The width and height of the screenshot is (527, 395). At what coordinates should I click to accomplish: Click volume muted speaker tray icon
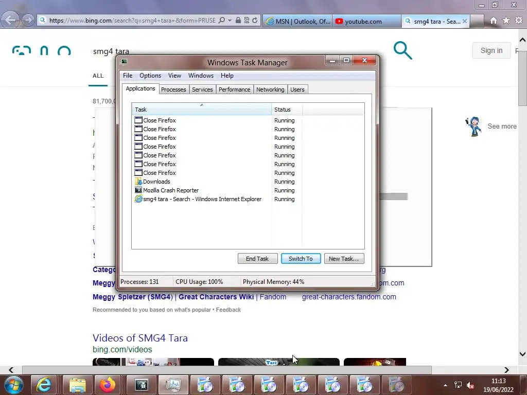point(470,385)
